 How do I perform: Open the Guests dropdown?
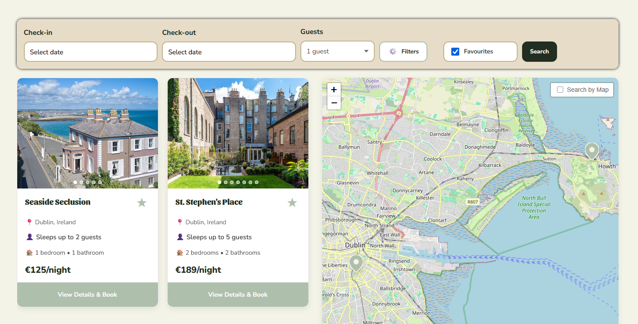pos(337,51)
